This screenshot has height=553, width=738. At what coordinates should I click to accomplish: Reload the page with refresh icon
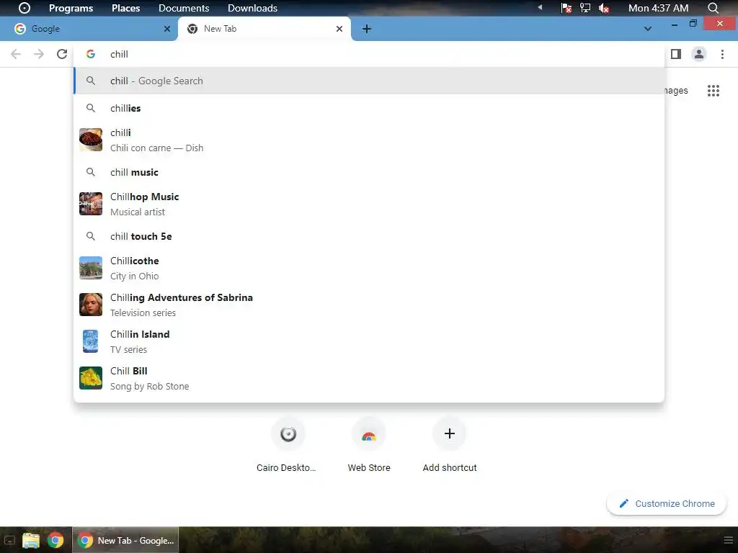[62, 54]
